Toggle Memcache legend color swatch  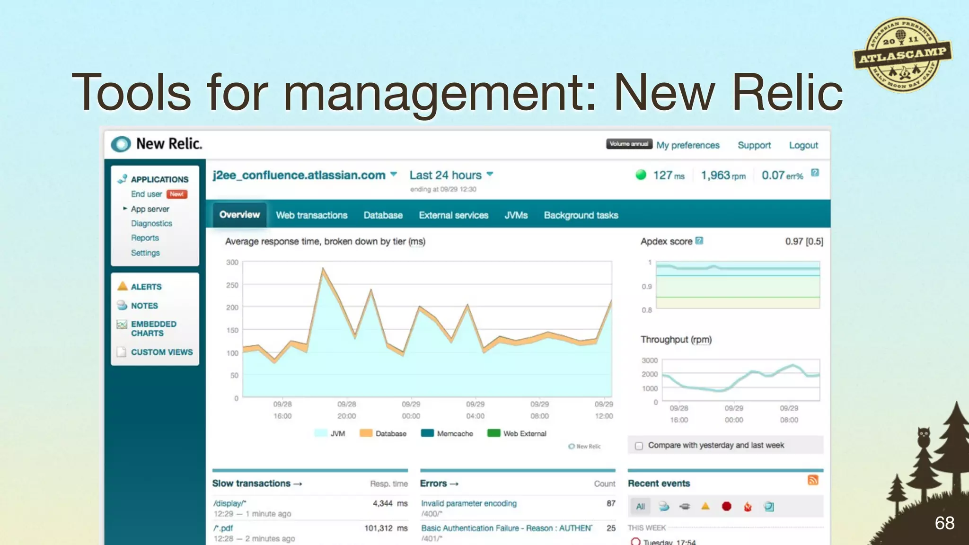point(427,433)
